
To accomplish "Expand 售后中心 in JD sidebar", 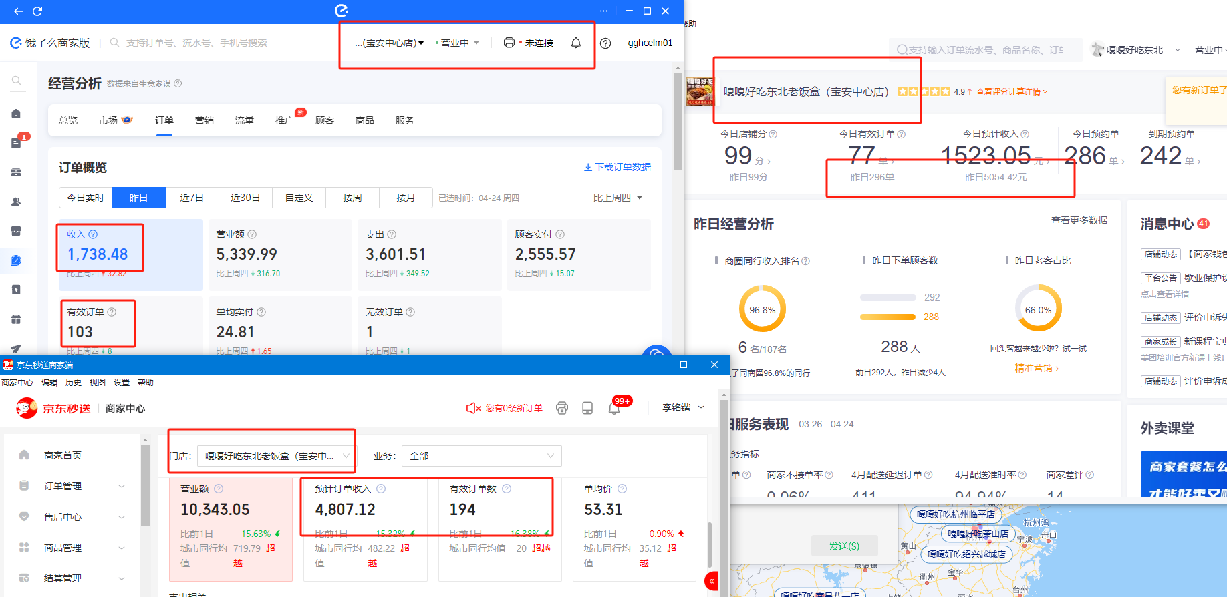I will [x=72, y=517].
